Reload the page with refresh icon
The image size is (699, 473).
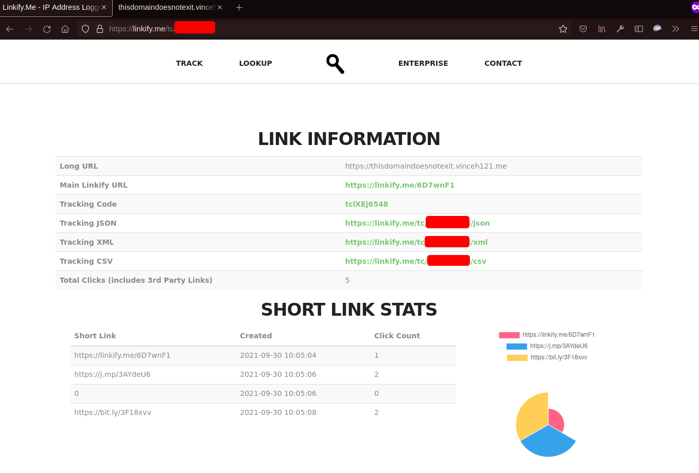point(47,29)
